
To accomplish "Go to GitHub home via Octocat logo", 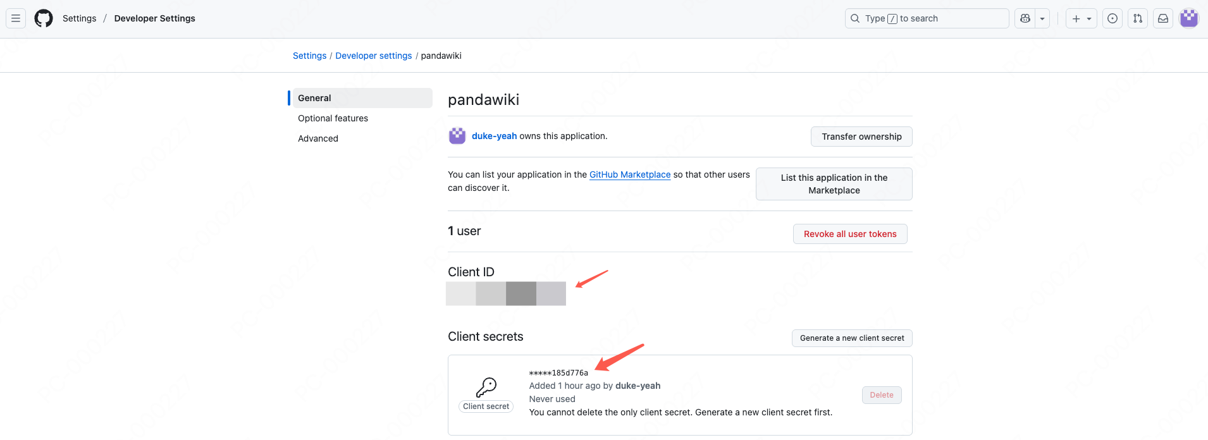I will coord(44,18).
